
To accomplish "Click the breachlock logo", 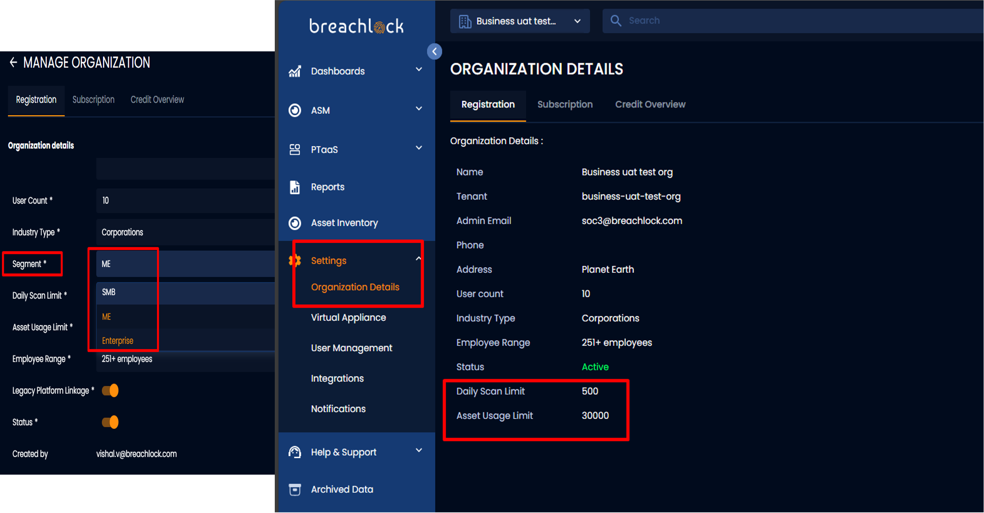I will pyautogui.click(x=356, y=26).
